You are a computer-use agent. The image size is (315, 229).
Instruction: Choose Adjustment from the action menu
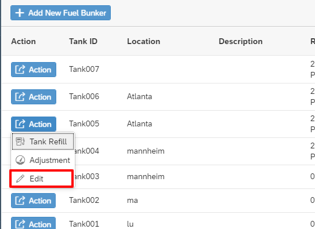pos(43,160)
